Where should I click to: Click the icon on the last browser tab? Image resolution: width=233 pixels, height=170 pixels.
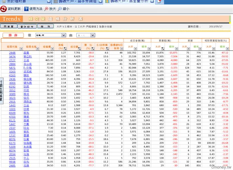(x=159, y=1)
